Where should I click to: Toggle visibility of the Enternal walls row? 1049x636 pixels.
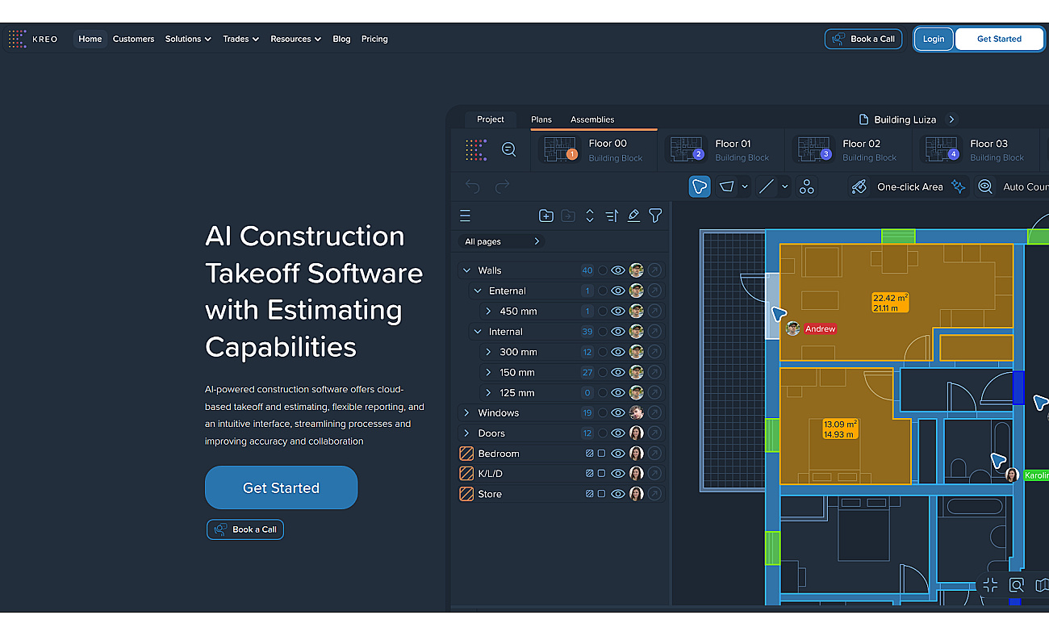coord(618,291)
